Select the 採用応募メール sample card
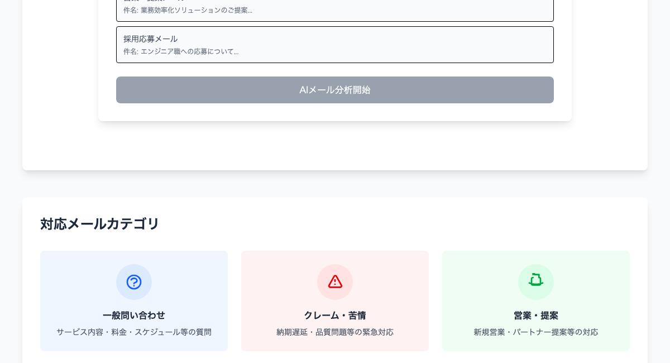The width and height of the screenshot is (670, 363). click(x=335, y=45)
